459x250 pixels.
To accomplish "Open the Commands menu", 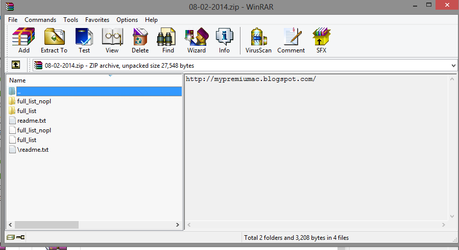I will click(40, 19).
